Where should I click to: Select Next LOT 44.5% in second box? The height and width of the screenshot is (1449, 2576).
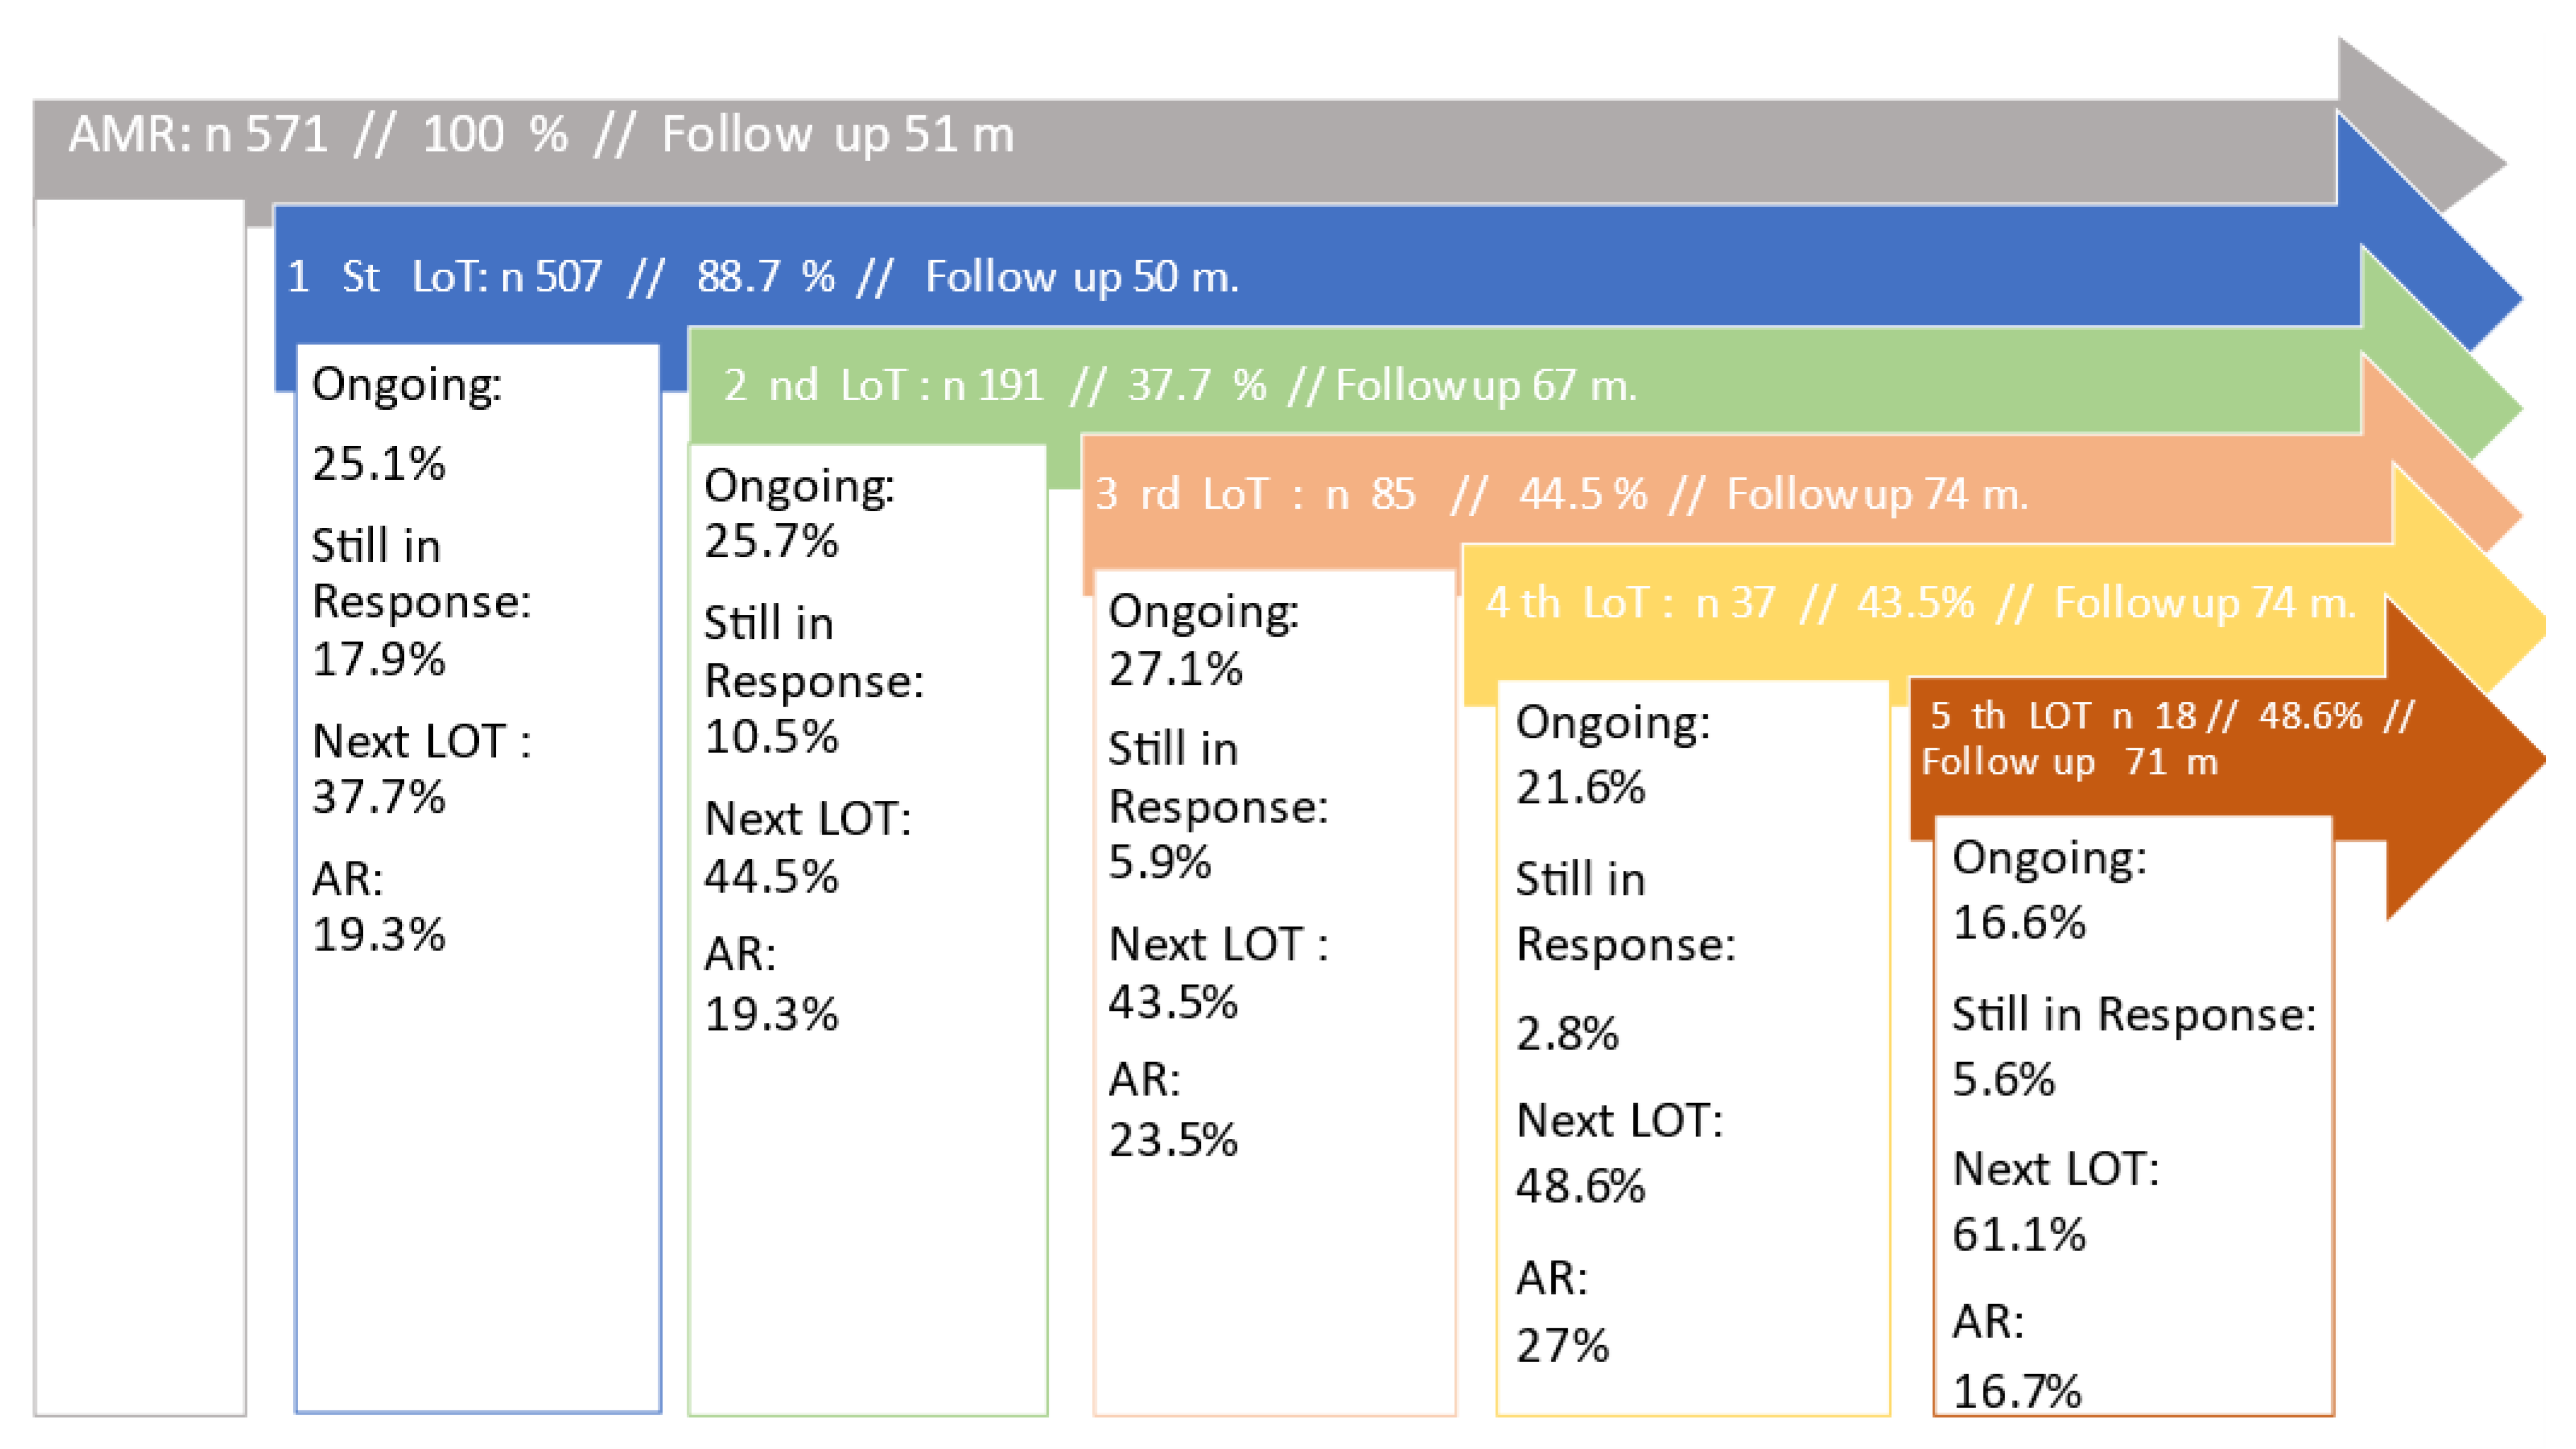coord(808,847)
